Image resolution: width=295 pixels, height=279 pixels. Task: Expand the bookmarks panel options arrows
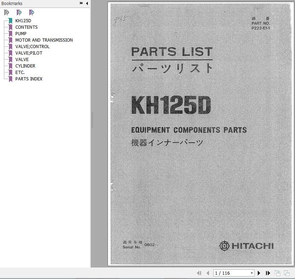tap(81, 3)
